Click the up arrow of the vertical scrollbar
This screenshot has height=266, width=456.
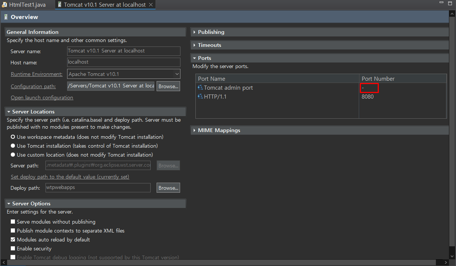pos(452,13)
